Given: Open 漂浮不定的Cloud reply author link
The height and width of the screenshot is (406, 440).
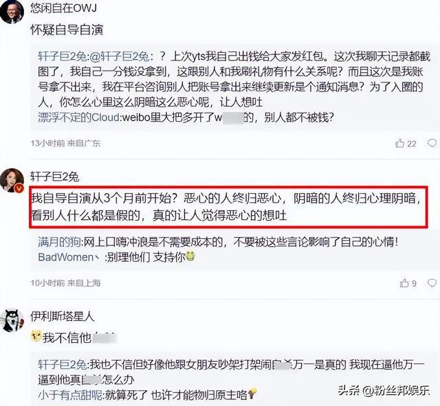Looking at the screenshot, I should point(79,117).
